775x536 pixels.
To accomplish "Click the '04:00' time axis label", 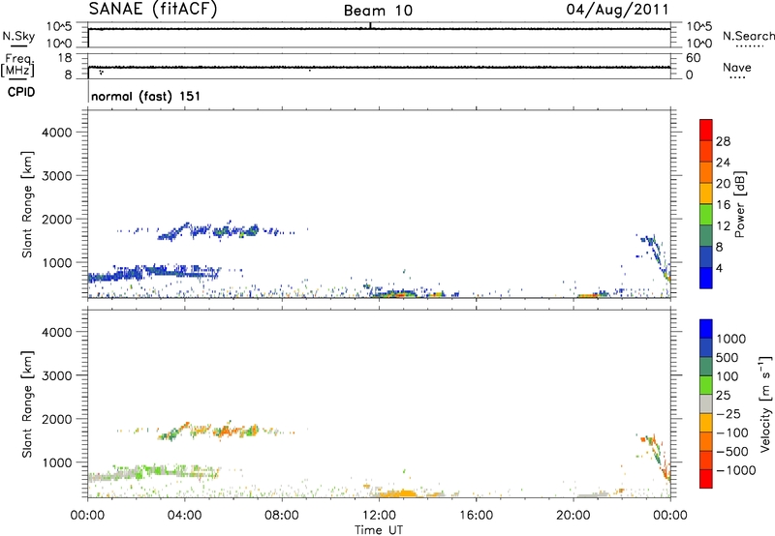I will pyautogui.click(x=184, y=516).
